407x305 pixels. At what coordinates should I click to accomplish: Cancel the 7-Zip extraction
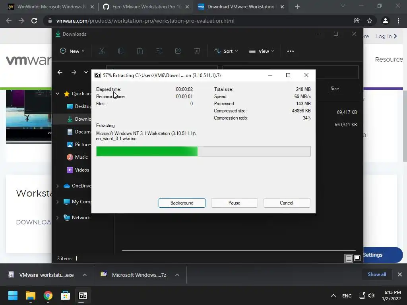click(287, 203)
